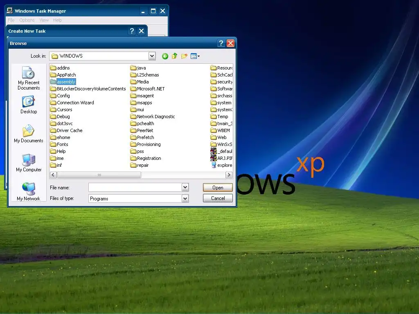
Task: Select the Prefetch folder
Action: pyautogui.click(x=142, y=137)
